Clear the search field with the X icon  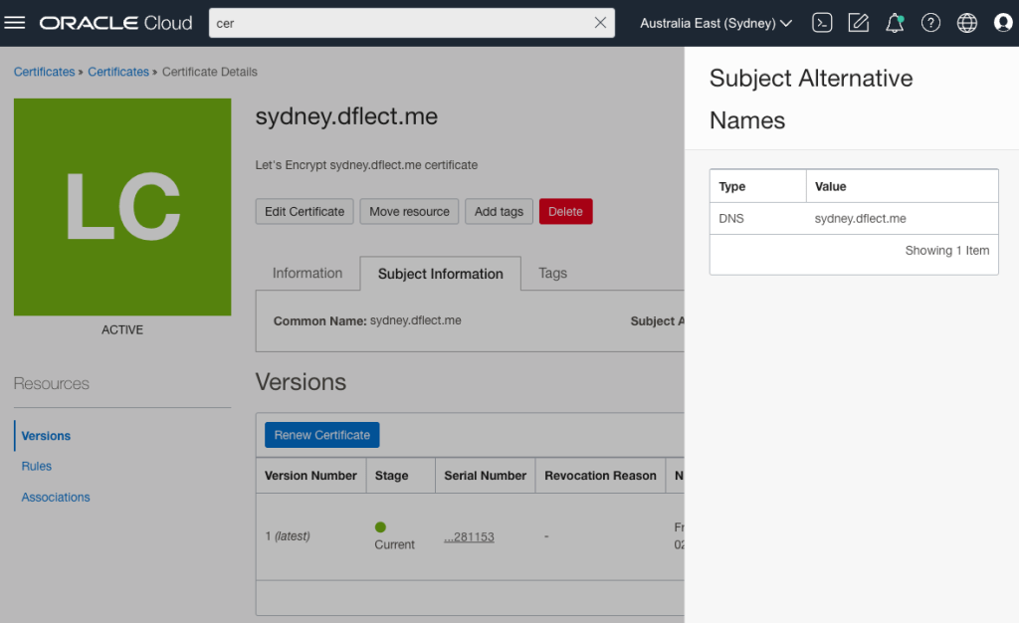pos(600,23)
